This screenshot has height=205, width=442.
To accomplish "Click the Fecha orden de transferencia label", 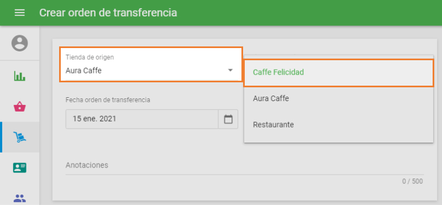I will click(108, 100).
